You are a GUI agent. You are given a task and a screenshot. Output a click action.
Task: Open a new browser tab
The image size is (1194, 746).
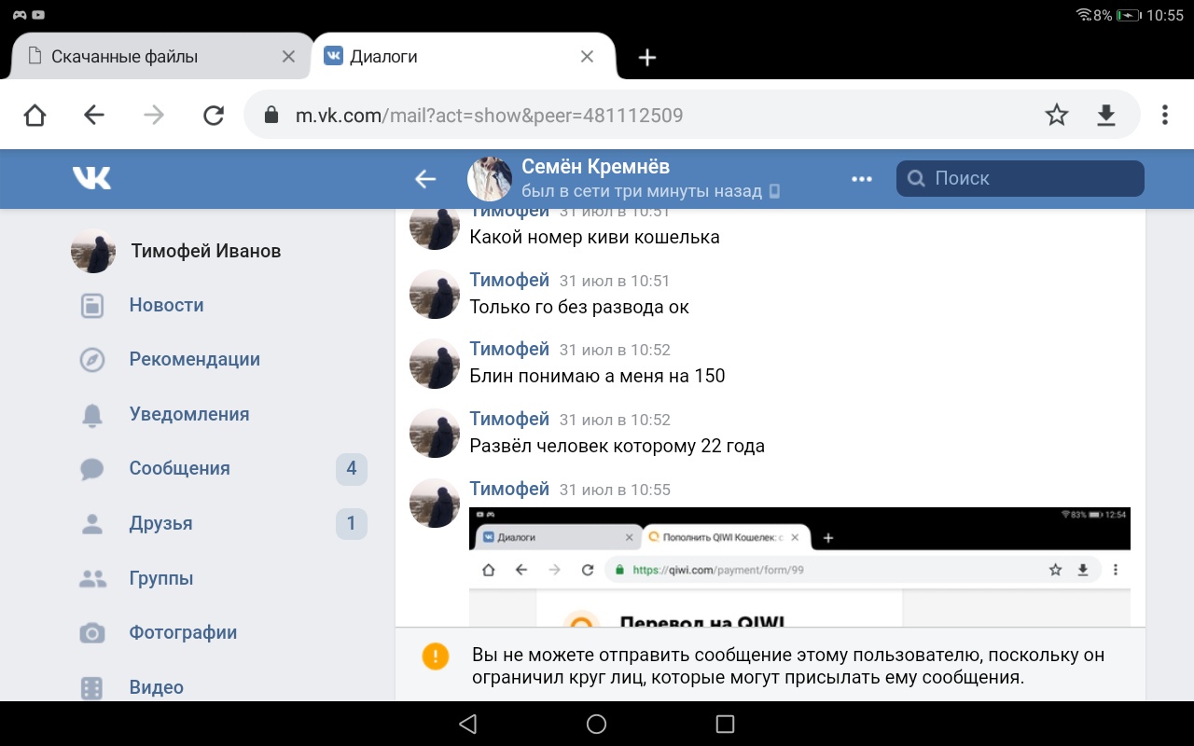(647, 58)
